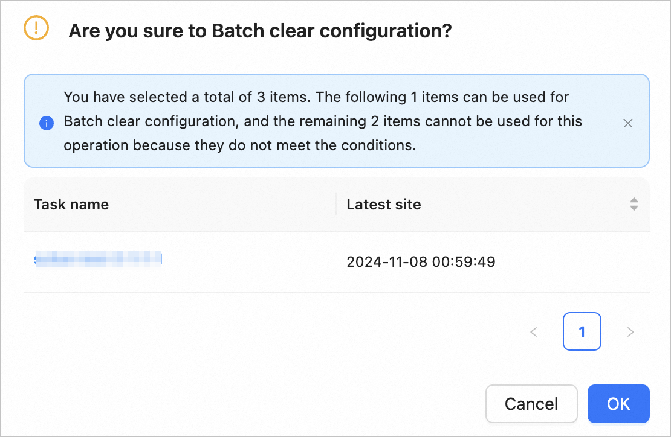Click the orange warning exclamation icon

(36, 28)
